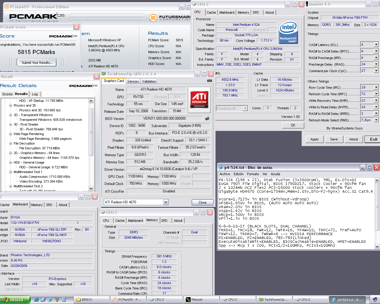This screenshot has width=380, height=304.
Task: Click the BENCH folder taskbar button
Action: point(91,300)
